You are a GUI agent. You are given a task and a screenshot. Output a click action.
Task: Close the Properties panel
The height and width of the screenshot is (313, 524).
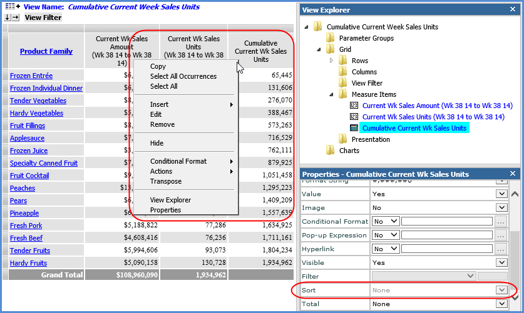coord(514,174)
